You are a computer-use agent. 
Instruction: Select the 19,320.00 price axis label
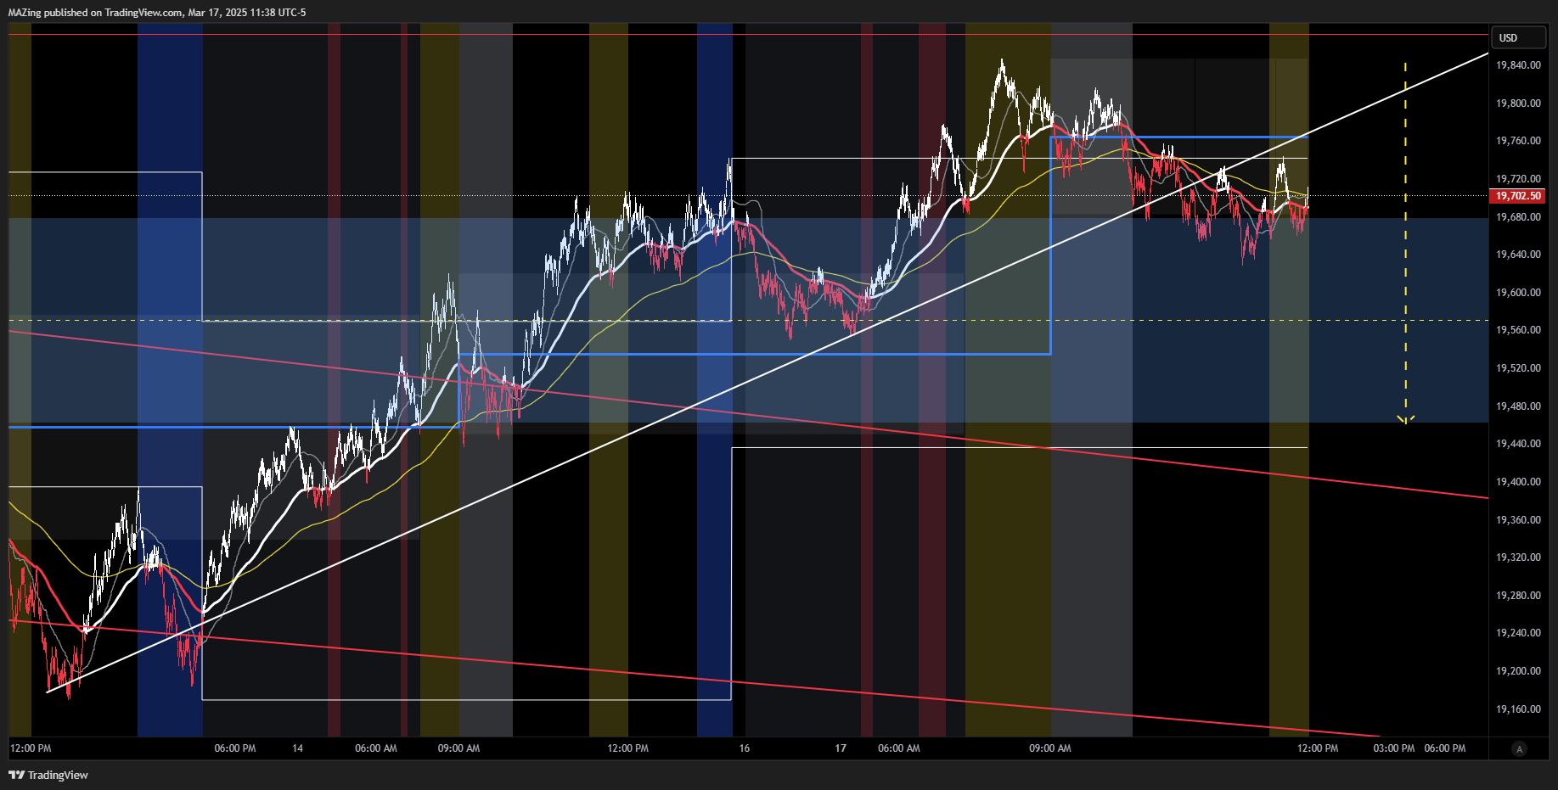pyautogui.click(x=1518, y=557)
